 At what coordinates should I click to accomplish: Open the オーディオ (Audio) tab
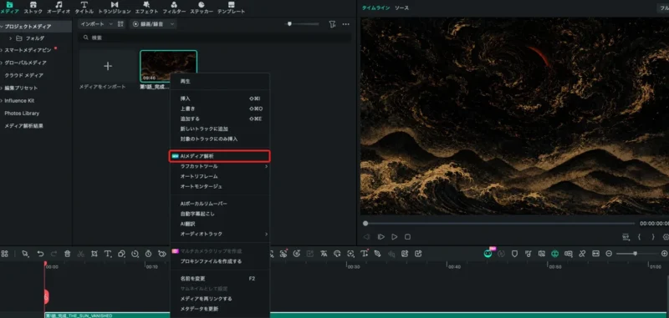(59, 8)
